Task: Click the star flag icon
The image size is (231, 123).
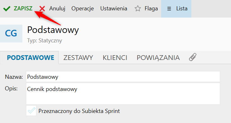Action: [138, 8]
